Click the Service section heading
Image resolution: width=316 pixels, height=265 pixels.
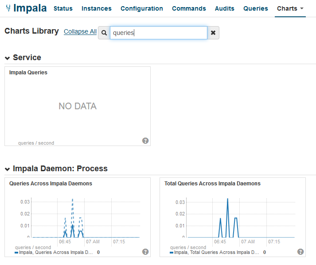pos(27,58)
